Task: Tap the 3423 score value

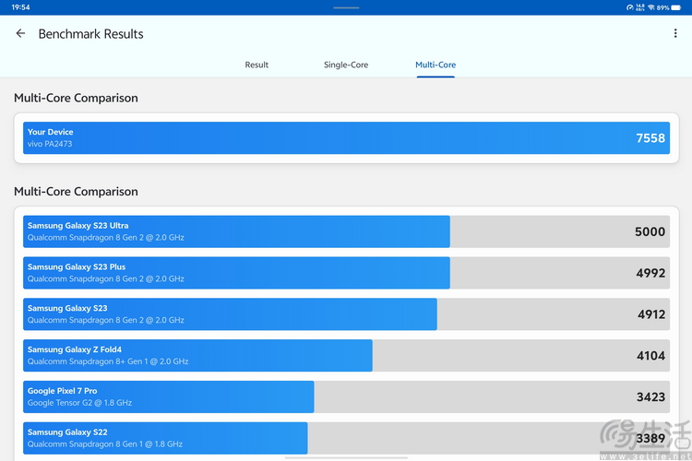Action: [x=651, y=397]
